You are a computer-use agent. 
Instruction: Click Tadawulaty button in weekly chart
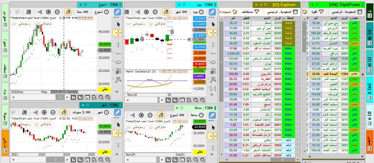point(43,24)
